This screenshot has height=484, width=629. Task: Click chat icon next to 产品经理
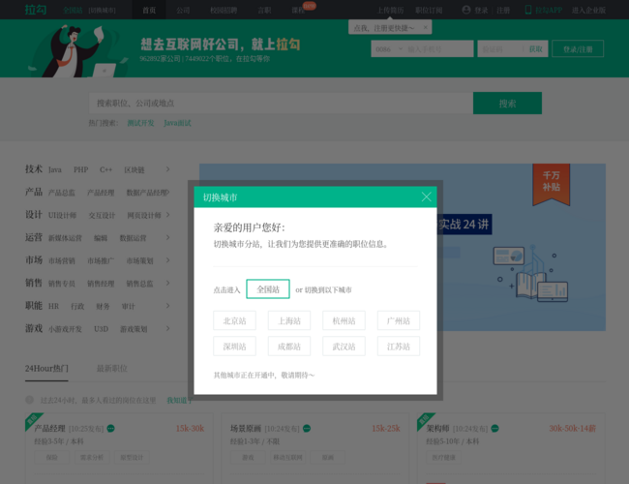click(110, 429)
